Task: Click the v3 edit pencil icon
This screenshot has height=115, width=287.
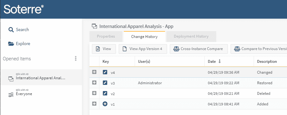Action: (x=105, y=83)
